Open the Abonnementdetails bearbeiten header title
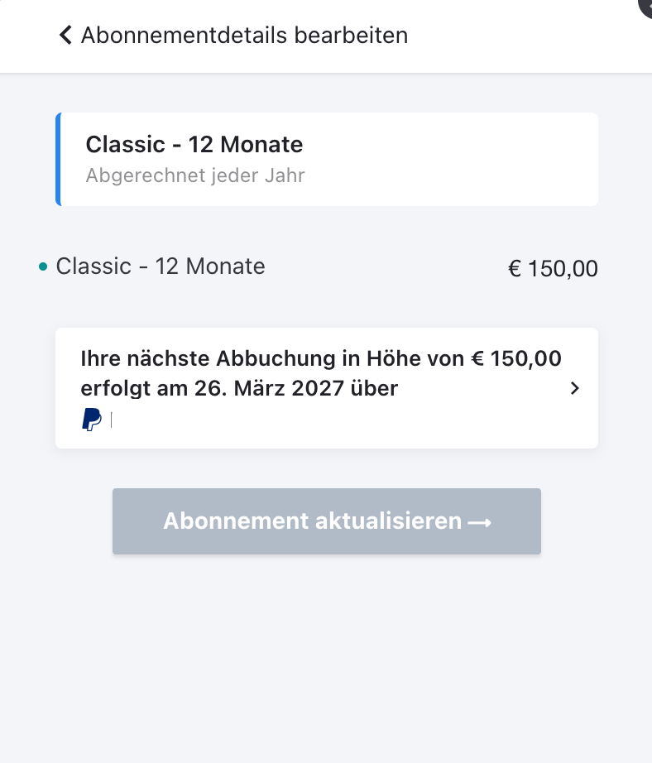This screenshot has width=652, height=763. [x=244, y=36]
